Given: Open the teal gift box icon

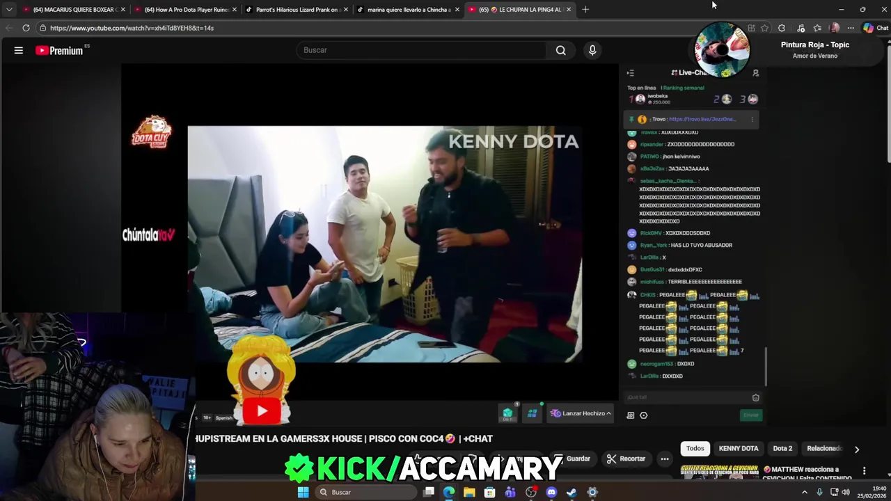Looking at the screenshot, I should (x=508, y=413).
